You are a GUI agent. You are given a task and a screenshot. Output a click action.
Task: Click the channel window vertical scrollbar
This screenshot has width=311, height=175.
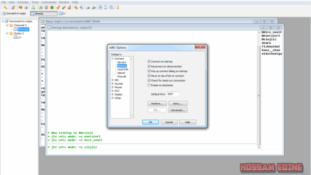[258, 89]
